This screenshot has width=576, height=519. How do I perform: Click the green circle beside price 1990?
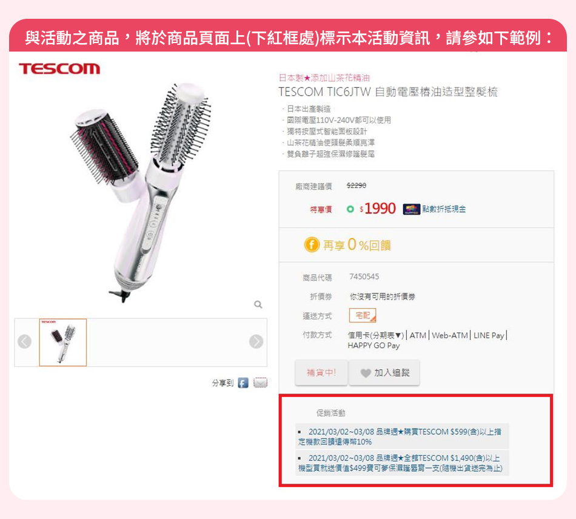coord(350,209)
